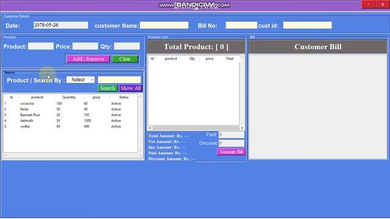Focus the Qty field
This screenshot has height=219, width=390.
127,46
